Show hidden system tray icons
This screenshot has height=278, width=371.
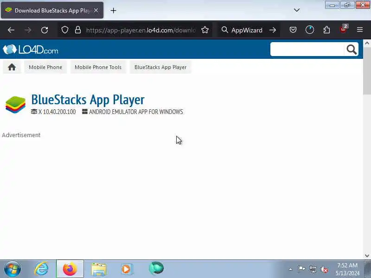pyautogui.click(x=291, y=269)
